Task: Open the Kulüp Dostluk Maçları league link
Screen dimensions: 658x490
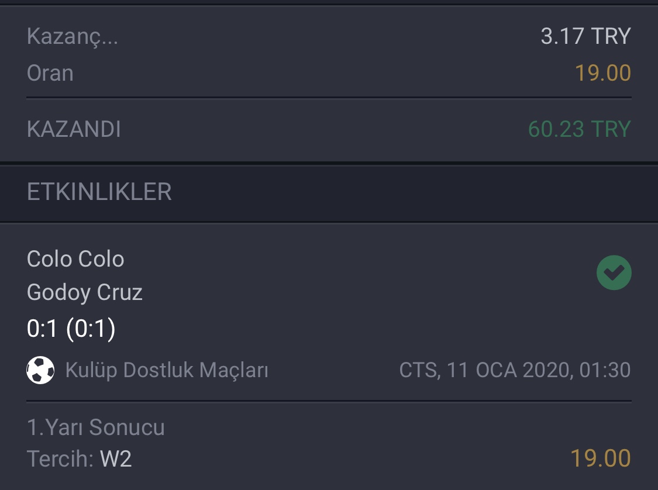Action: pyautogui.click(x=167, y=370)
